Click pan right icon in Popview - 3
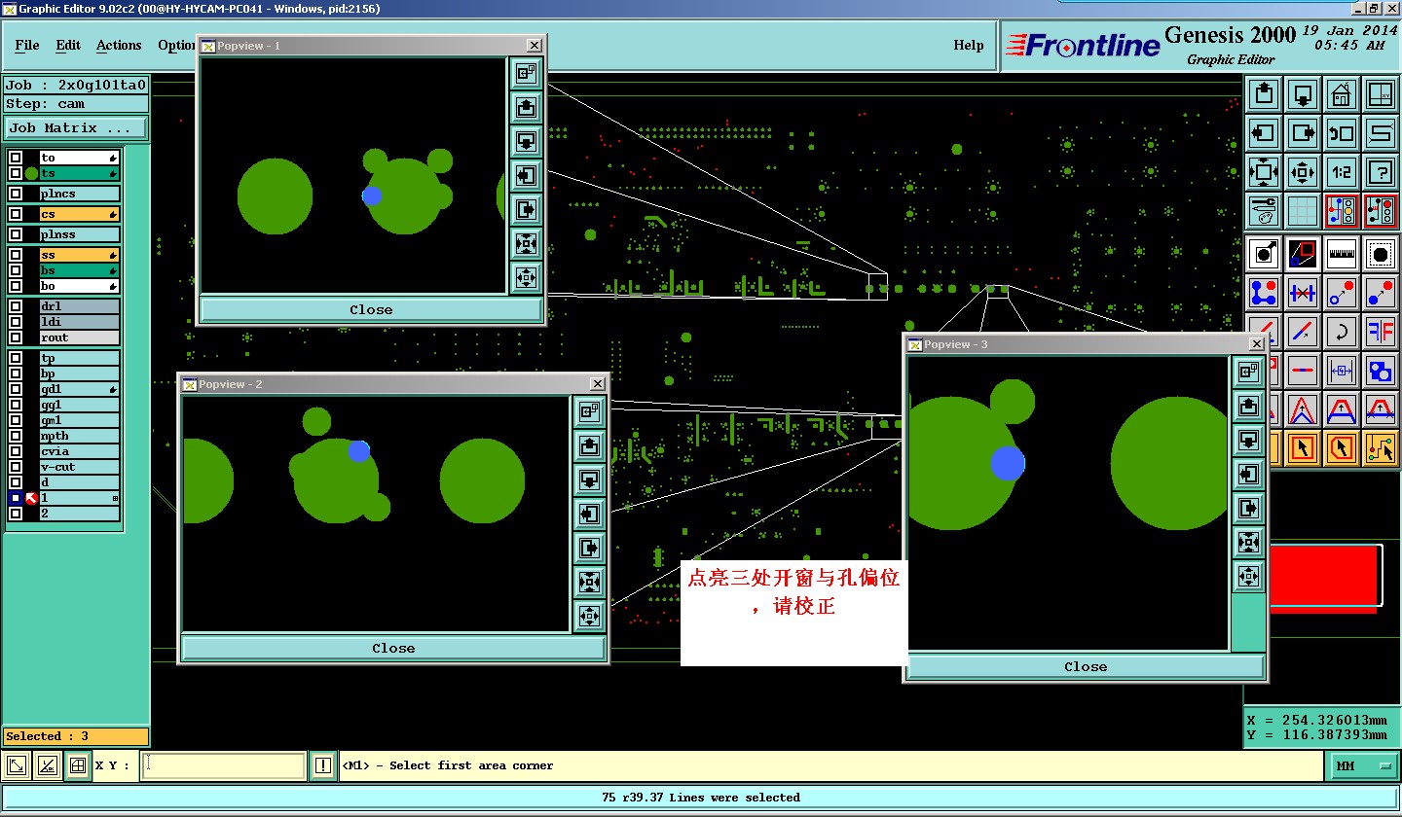The width and height of the screenshot is (1402, 817). pyautogui.click(x=1248, y=508)
